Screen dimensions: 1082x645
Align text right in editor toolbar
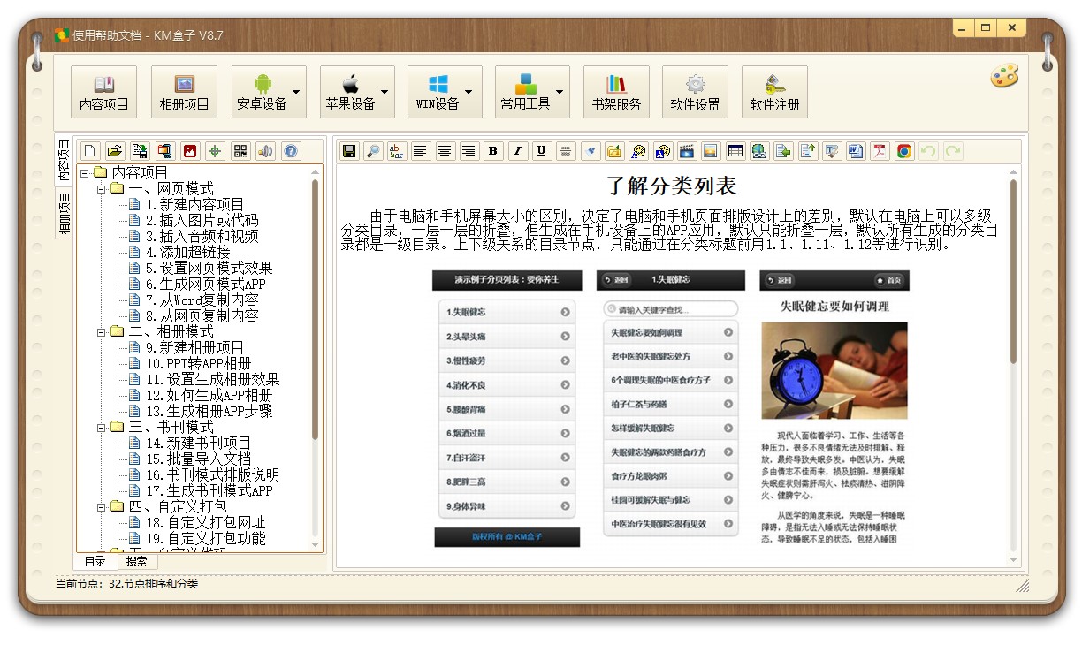469,151
